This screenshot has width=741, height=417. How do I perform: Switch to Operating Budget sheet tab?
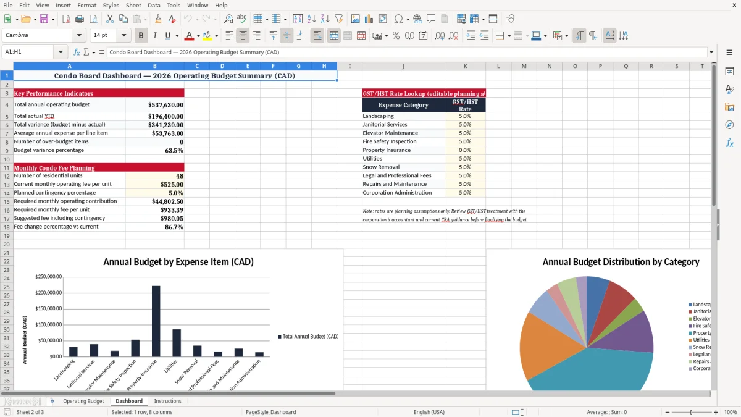[83, 401]
